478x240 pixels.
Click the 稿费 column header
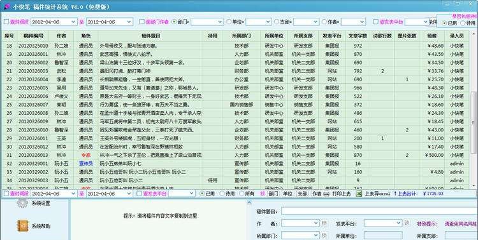coord(431,36)
